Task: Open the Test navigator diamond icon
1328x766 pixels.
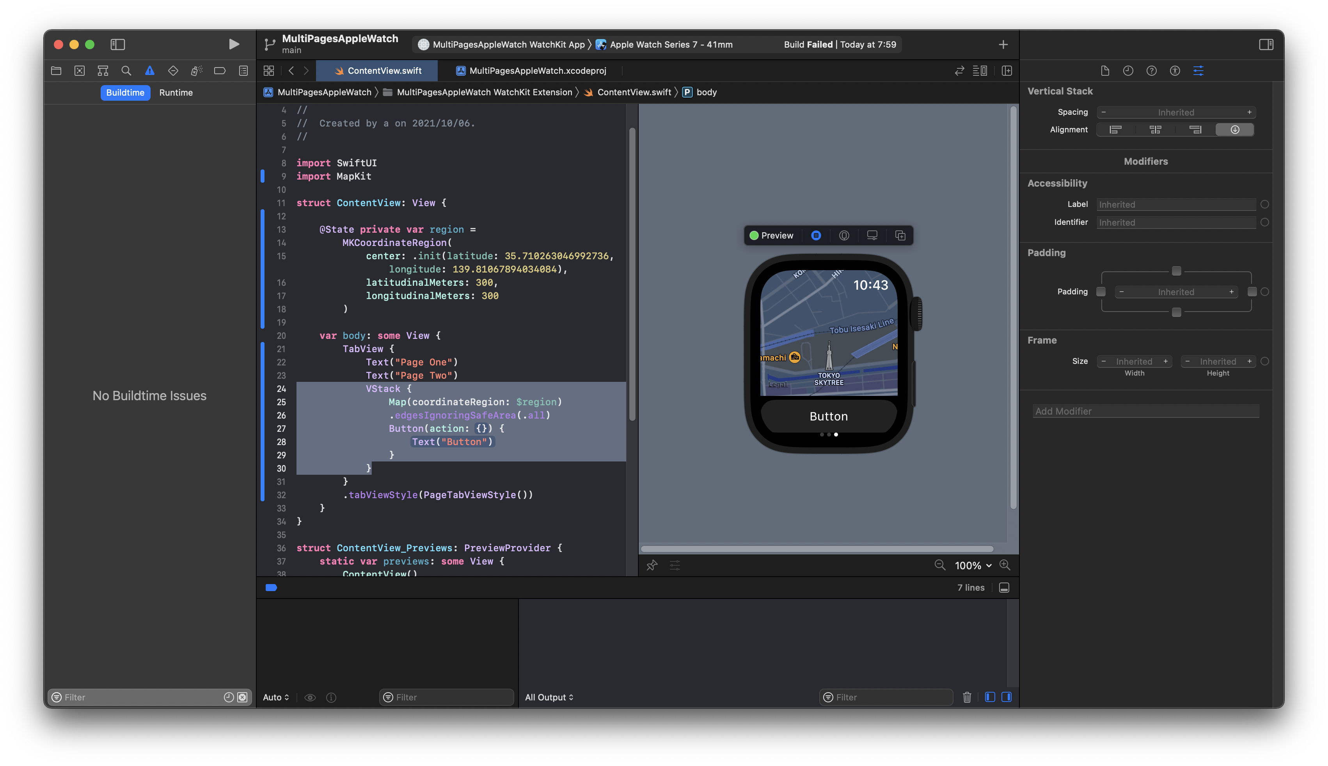Action: pyautogui.click(x=173, y=71)
